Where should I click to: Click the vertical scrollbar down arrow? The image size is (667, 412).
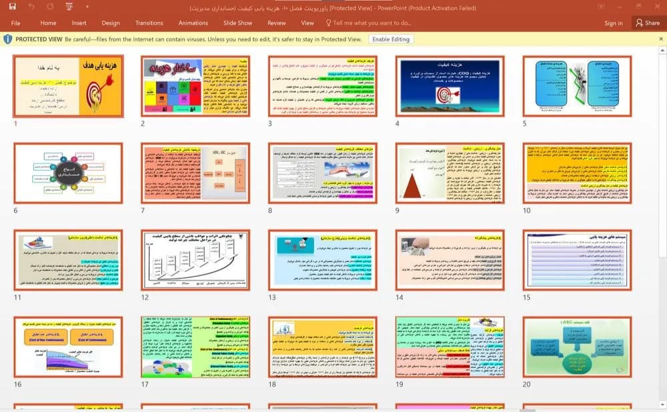pos(662,405)
